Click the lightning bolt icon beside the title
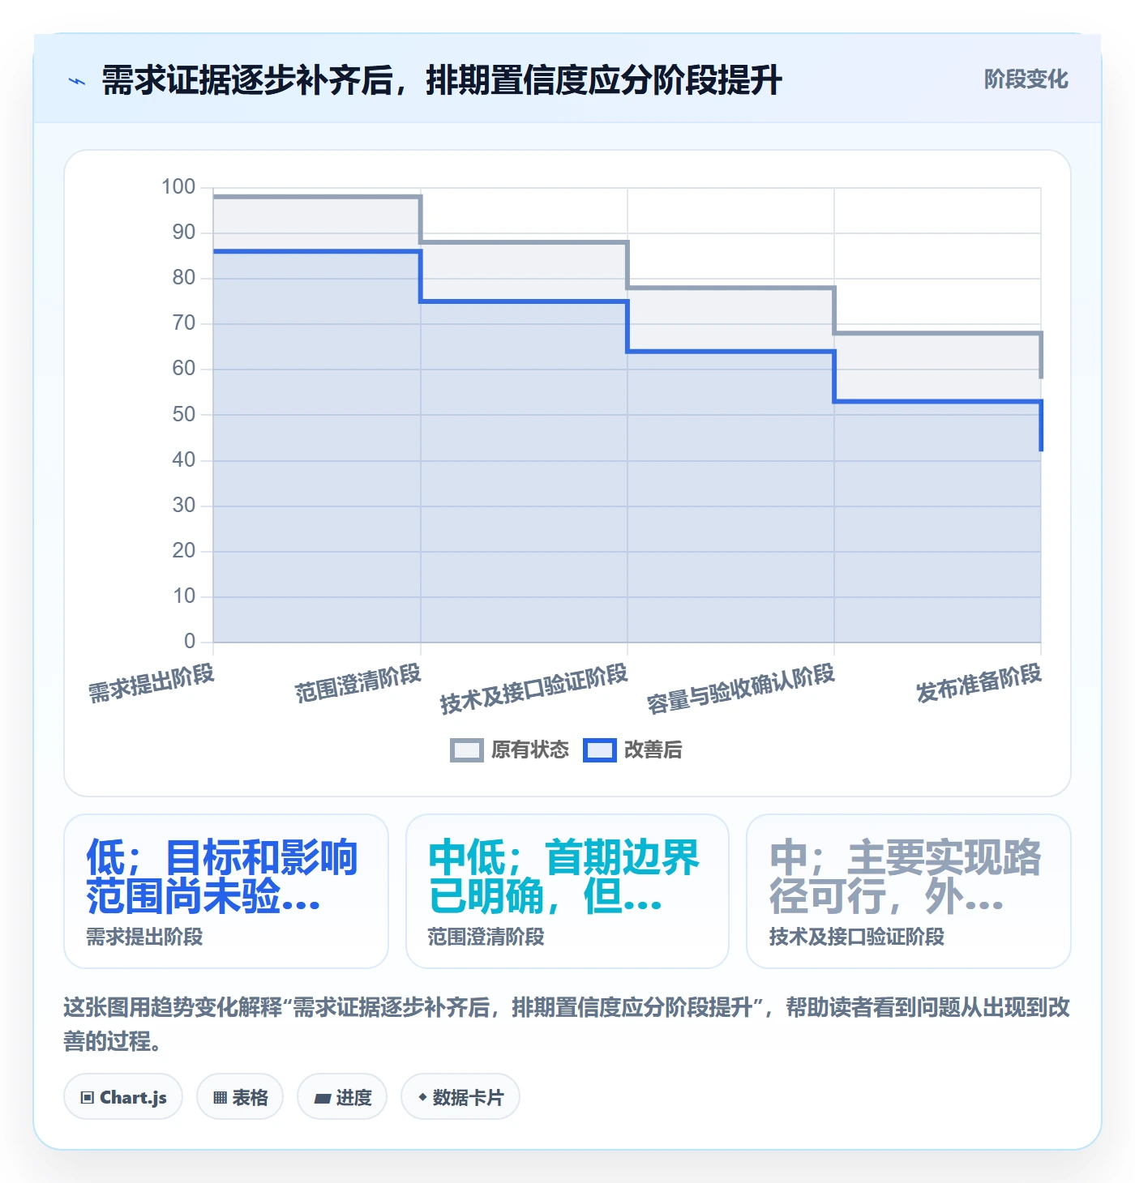 pyautogui.click(x=77, y=81)
